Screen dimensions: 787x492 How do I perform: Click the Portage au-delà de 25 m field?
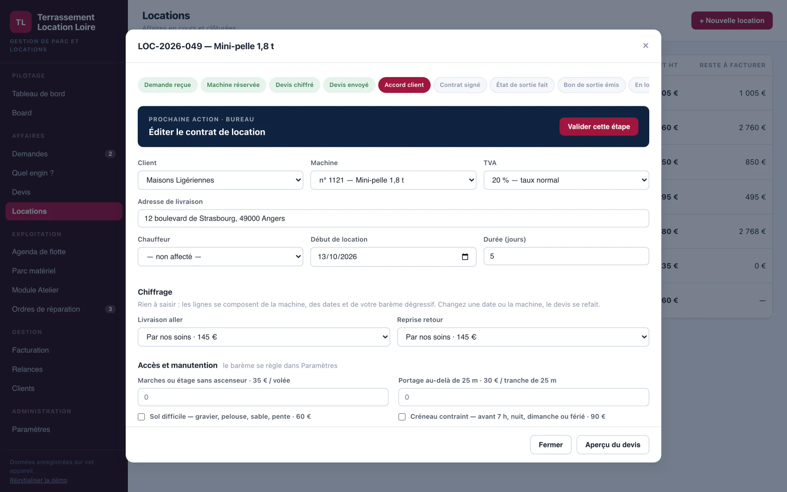coord(524,397)
